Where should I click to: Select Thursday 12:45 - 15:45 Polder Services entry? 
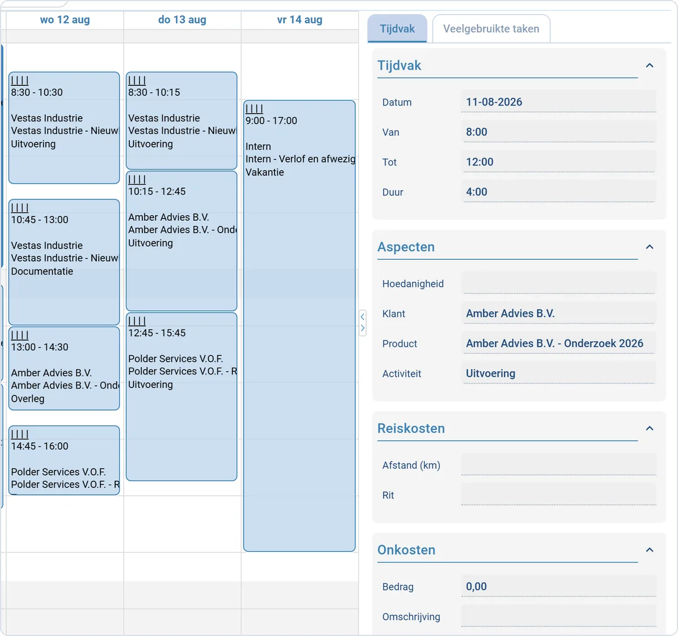[x=181, y=397]
